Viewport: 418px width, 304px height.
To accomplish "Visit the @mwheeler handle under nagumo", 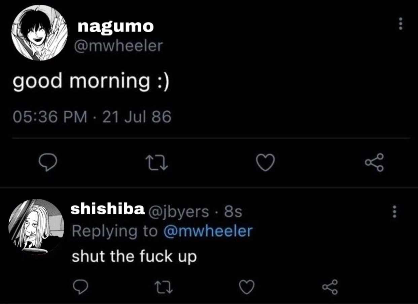I will click(118, 46).
